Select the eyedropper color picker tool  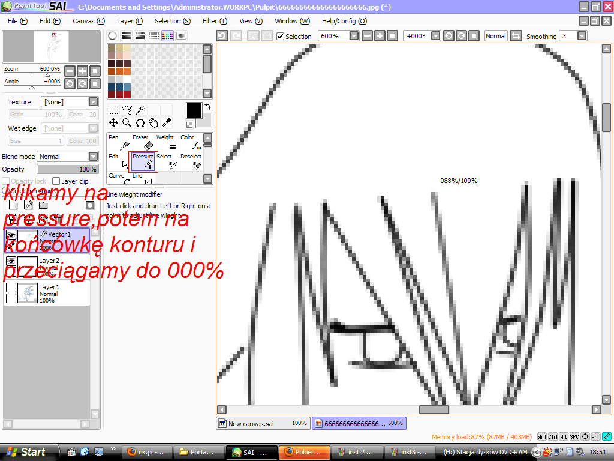[166, 123]
